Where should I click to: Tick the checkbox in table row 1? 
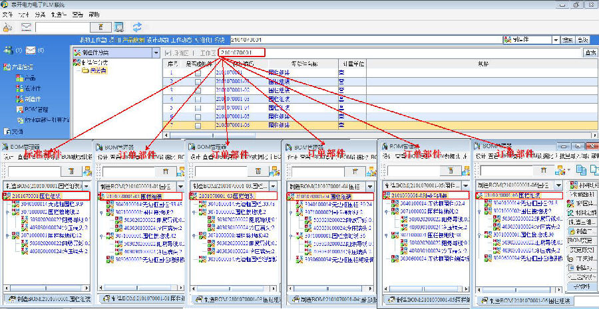[x=198, y=72]
